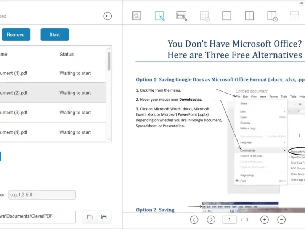The image size is (305, 229).
Task: Click the back arrow circle icon
Action: [x=108, y=16]
